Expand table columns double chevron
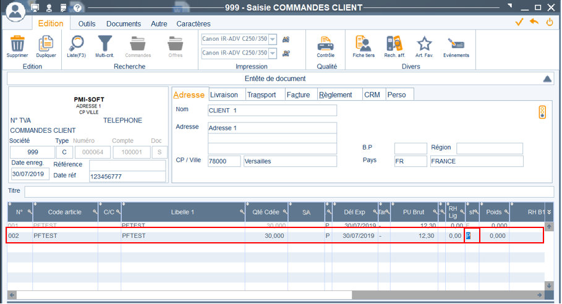Screen dimensions: 562x304 [x=549, y=211]
